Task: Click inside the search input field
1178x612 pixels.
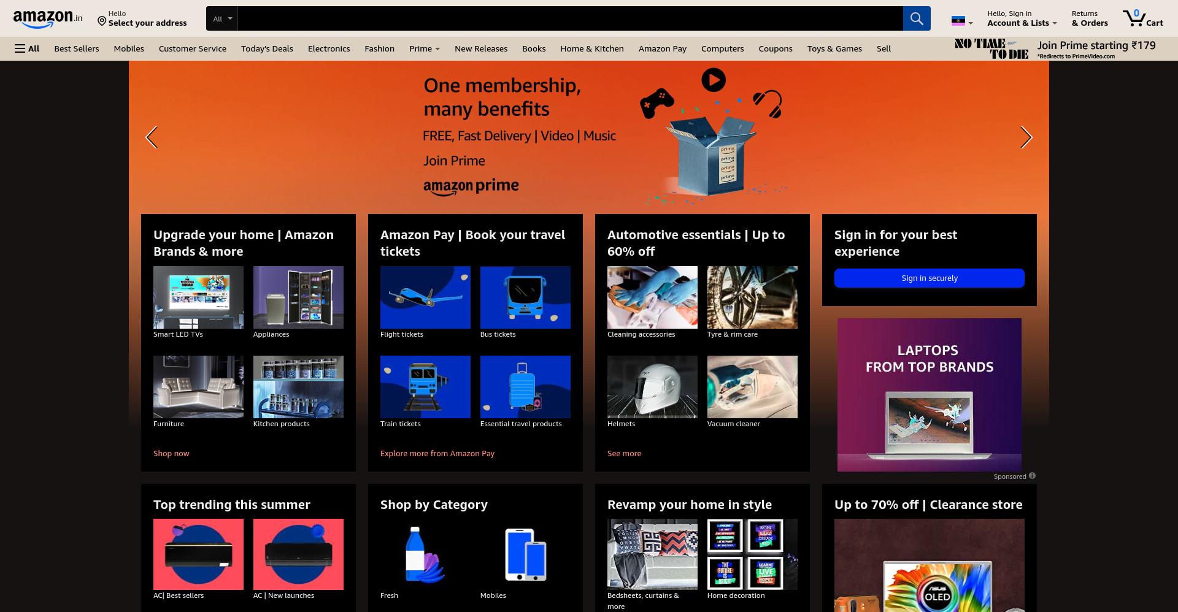Action: (570, 18)
